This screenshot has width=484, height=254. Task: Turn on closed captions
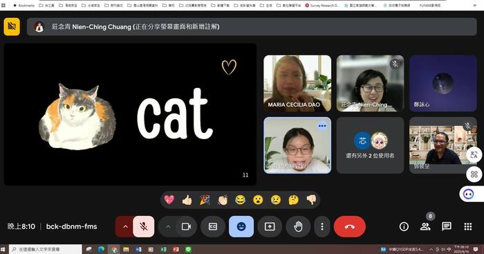[213, 226]
